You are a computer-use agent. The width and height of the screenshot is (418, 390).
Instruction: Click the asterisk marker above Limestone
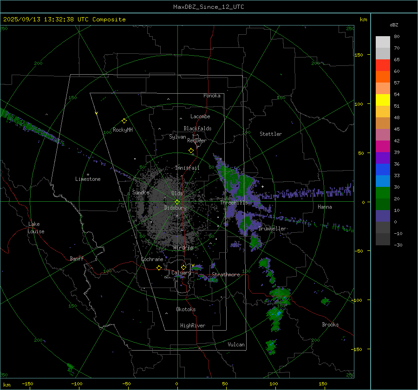(x=88, y=175)
